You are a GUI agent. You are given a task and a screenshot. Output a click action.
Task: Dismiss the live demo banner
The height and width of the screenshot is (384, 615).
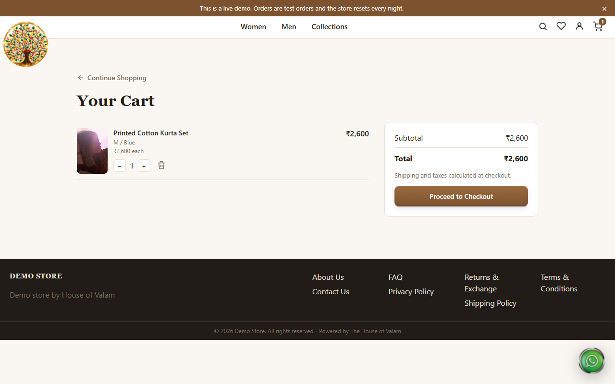click(x=604, y=9)
